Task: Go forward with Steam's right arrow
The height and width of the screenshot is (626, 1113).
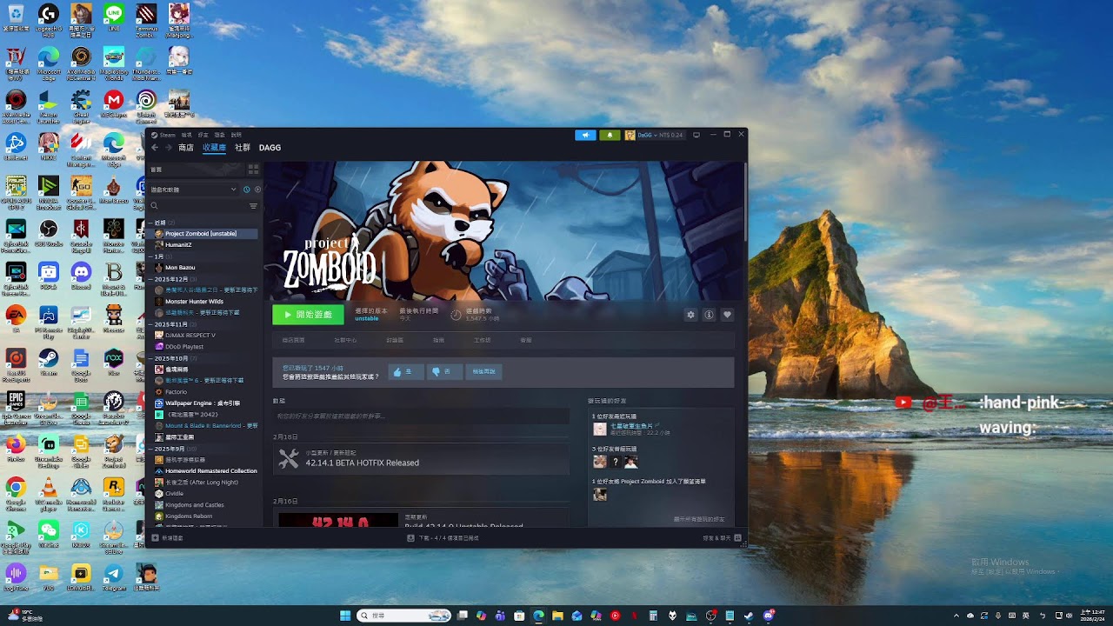Action: point(169,148)
